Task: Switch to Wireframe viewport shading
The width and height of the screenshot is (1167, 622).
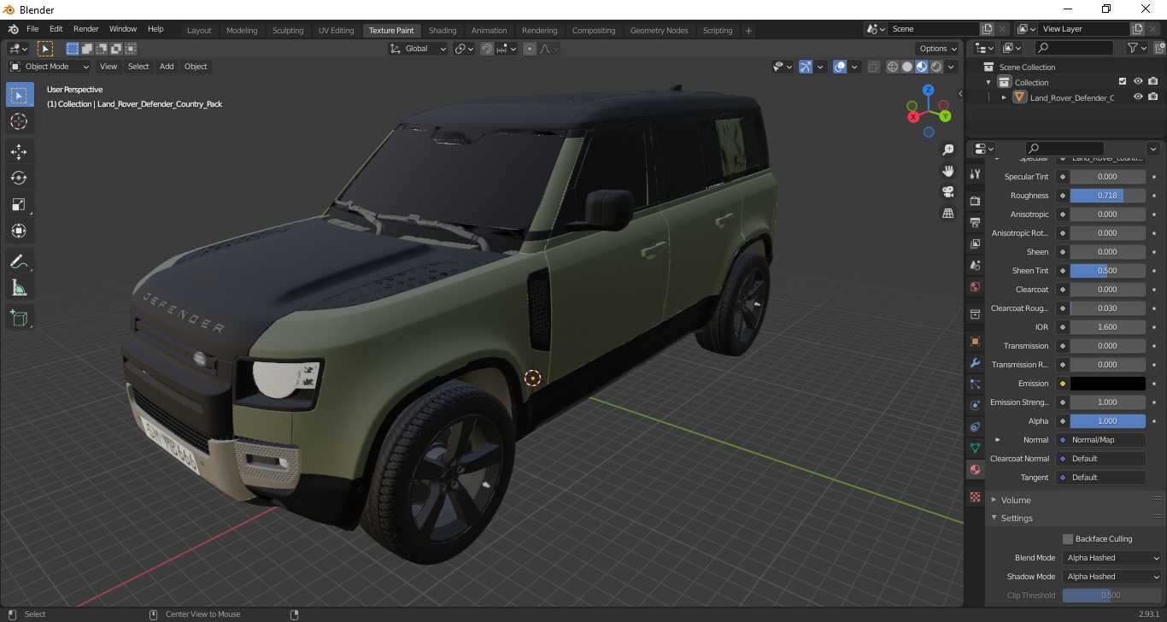Action: (893, 67)
